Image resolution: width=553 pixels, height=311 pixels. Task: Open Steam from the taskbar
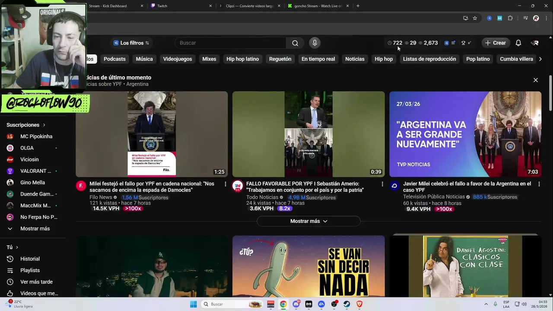(x=347, y=304)
